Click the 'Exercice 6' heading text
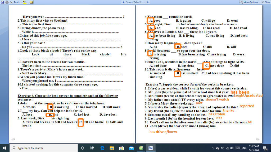The width and height of the screenshot is (271, 152). tap(68, 98)
